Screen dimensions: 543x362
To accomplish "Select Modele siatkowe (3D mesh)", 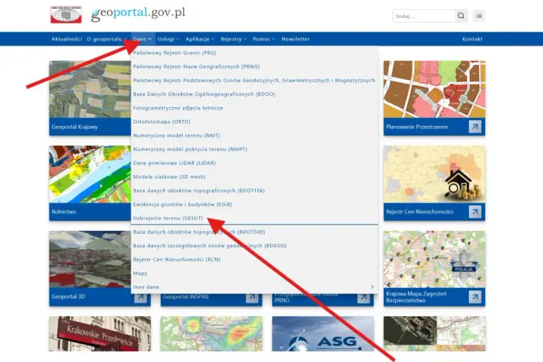I will (x=170, y=177).
